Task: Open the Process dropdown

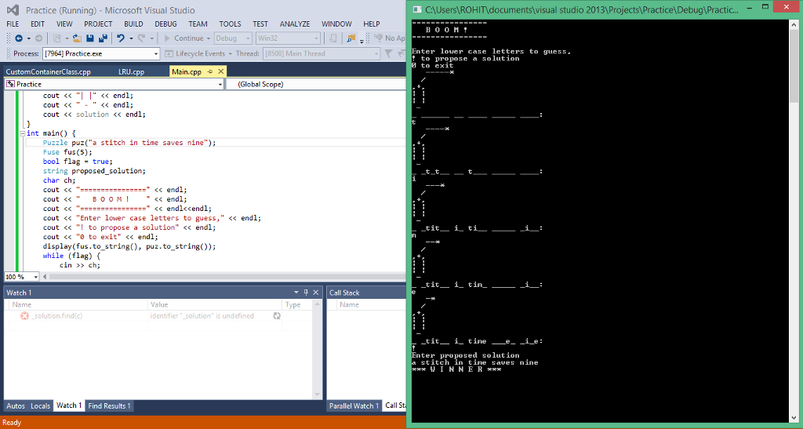Action: 156,54
